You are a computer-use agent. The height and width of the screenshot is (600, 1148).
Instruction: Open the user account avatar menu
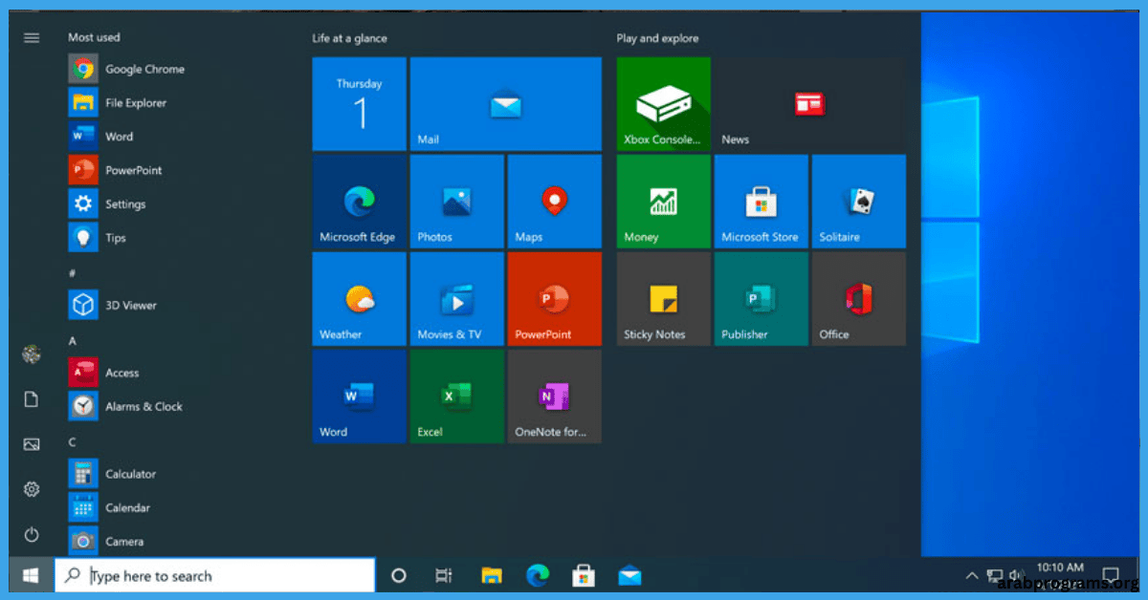(32, 354)
